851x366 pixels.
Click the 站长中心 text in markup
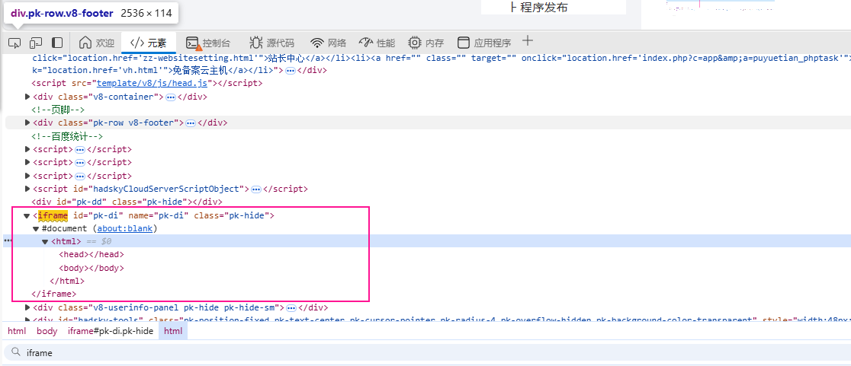(287, 57)
